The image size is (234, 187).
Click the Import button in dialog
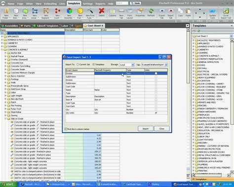146,129
